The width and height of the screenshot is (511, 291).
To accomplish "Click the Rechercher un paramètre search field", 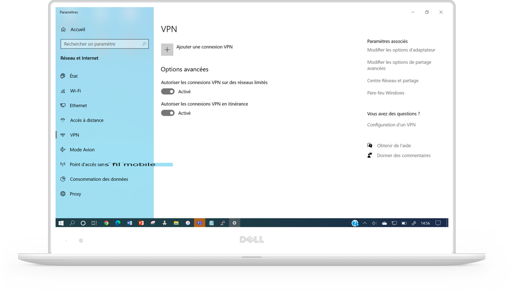I will (x=101, y=44).
